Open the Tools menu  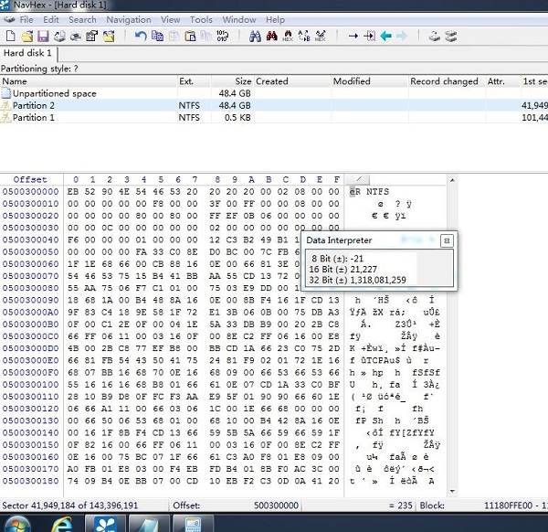pos(201,19)
